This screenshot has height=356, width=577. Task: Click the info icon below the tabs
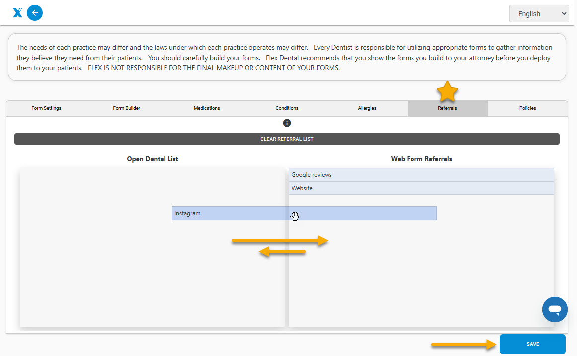pyautogui.click(x=287, y=123)
